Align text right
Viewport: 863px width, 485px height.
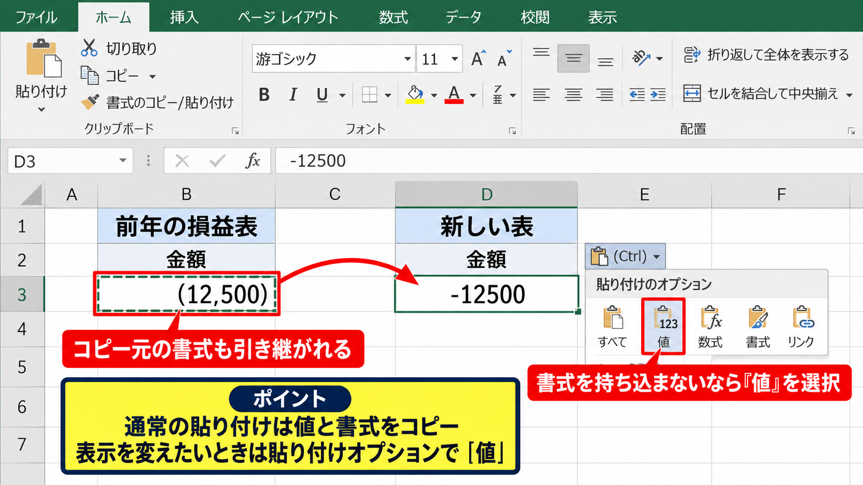[605, 95]
